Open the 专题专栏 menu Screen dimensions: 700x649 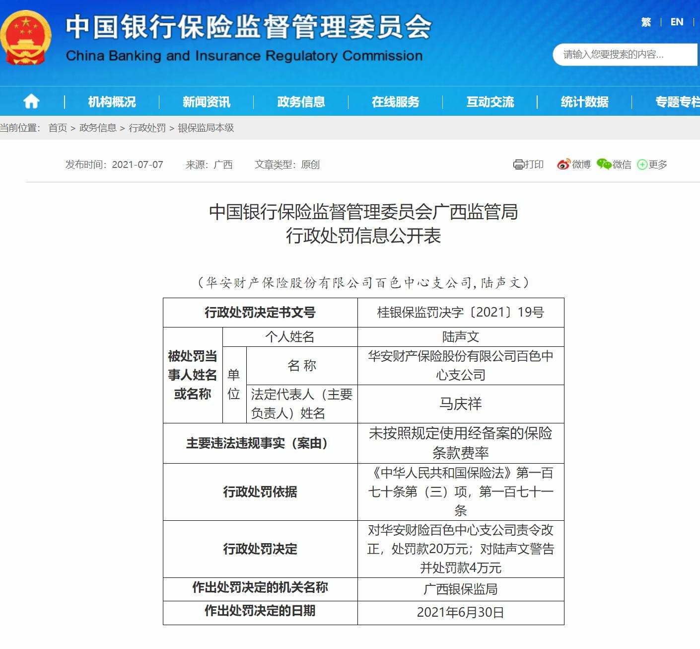[x=678, y=102]
